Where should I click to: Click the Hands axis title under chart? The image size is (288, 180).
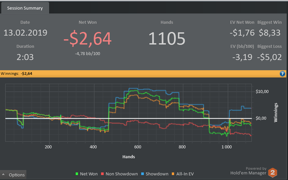pos(128,157)
